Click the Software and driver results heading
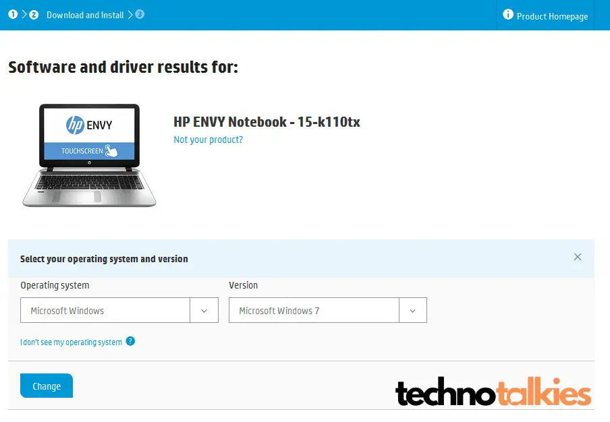The width and height of the screenshot is (610, 422). click(123, 67)
